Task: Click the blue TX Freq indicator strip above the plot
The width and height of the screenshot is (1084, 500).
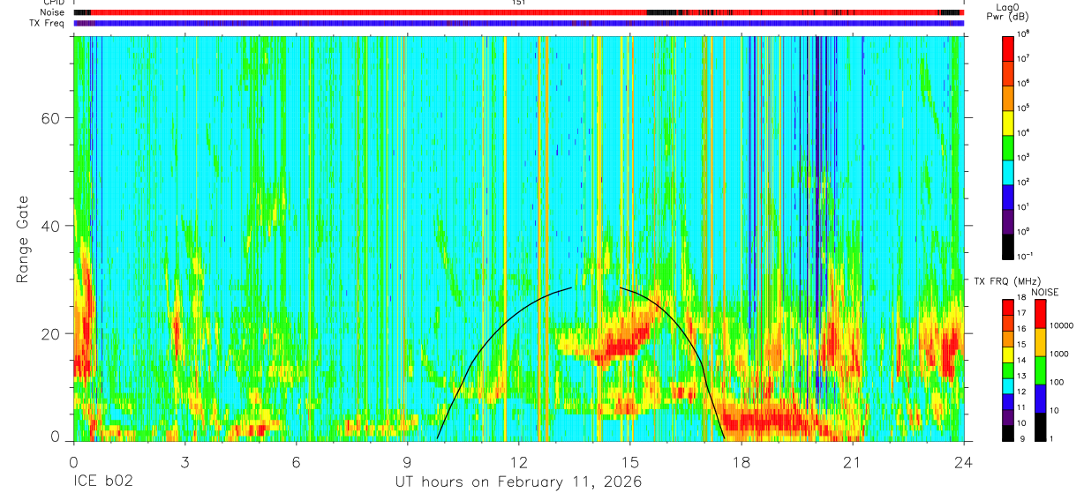Action: tap(518, 23)
